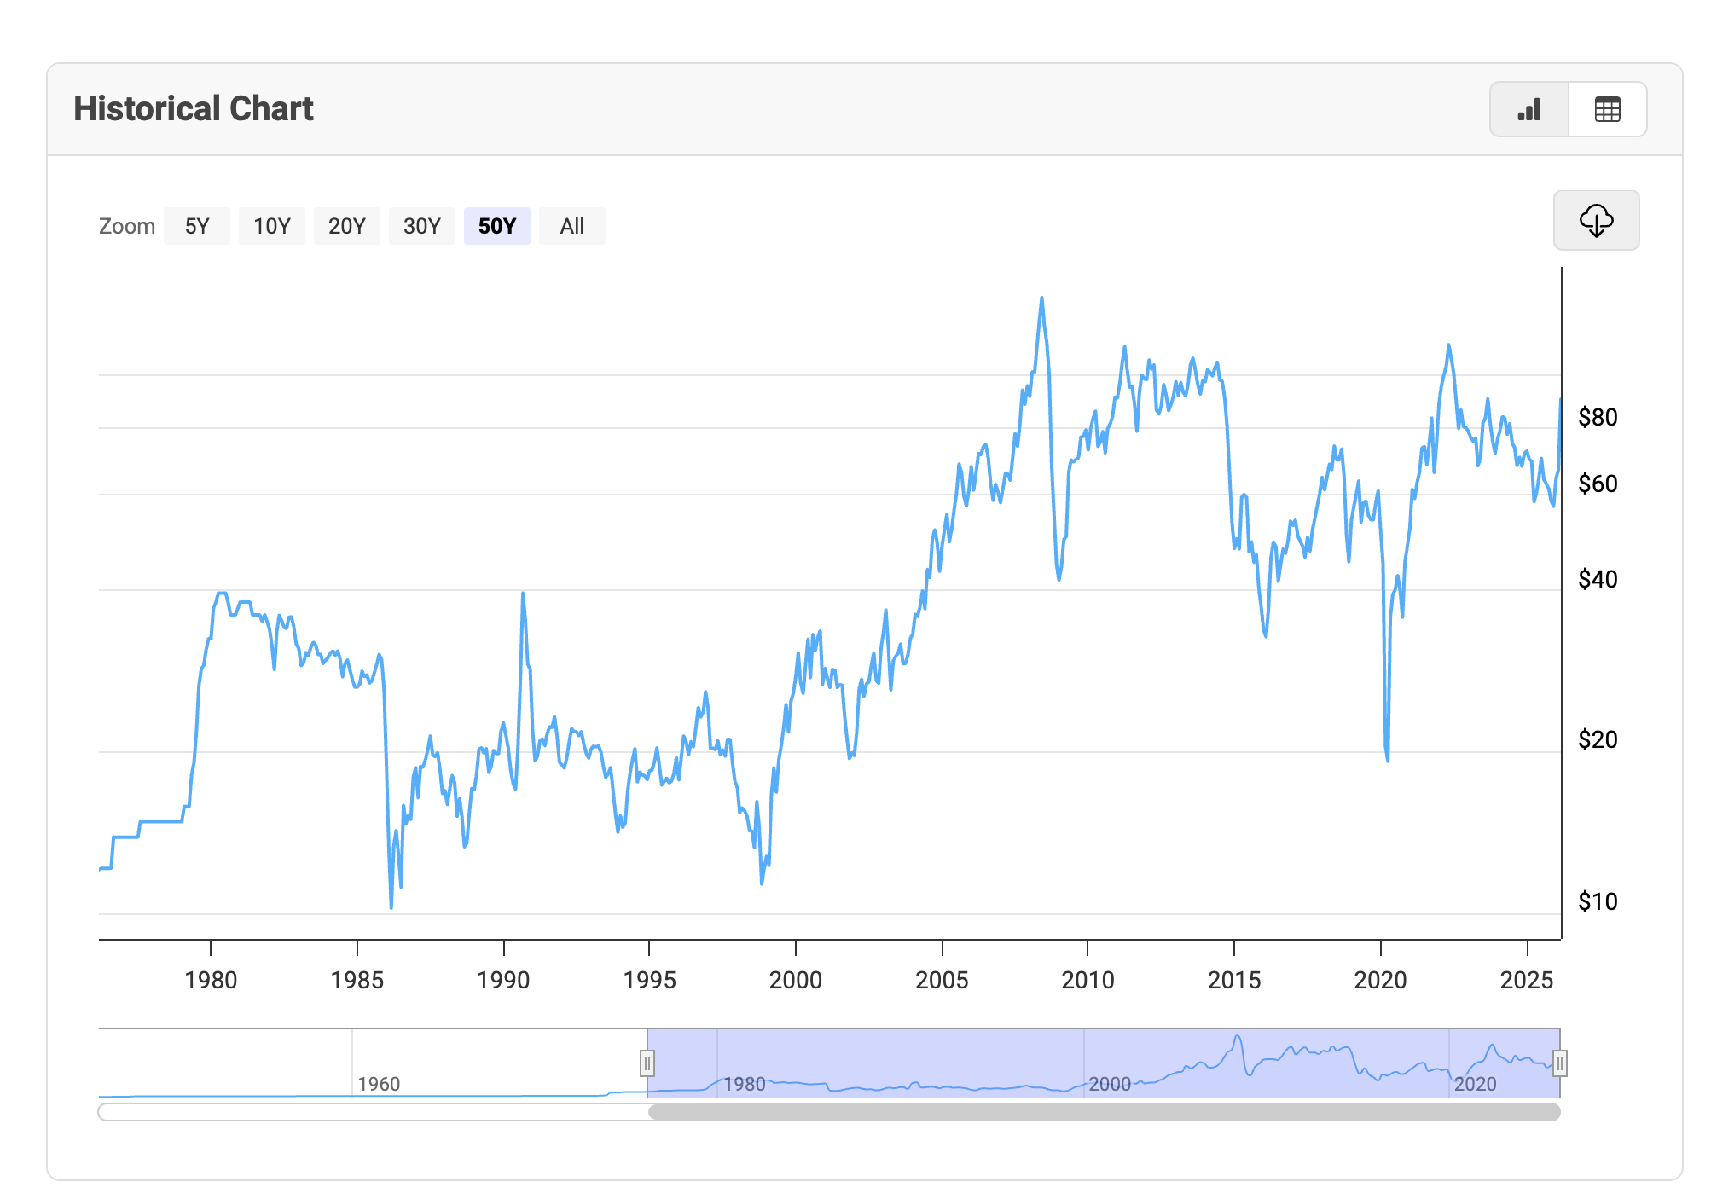Click the 2008 price peak on the chart
The height and width of the screenshot is (1199, 1711).
[1041, 298]
